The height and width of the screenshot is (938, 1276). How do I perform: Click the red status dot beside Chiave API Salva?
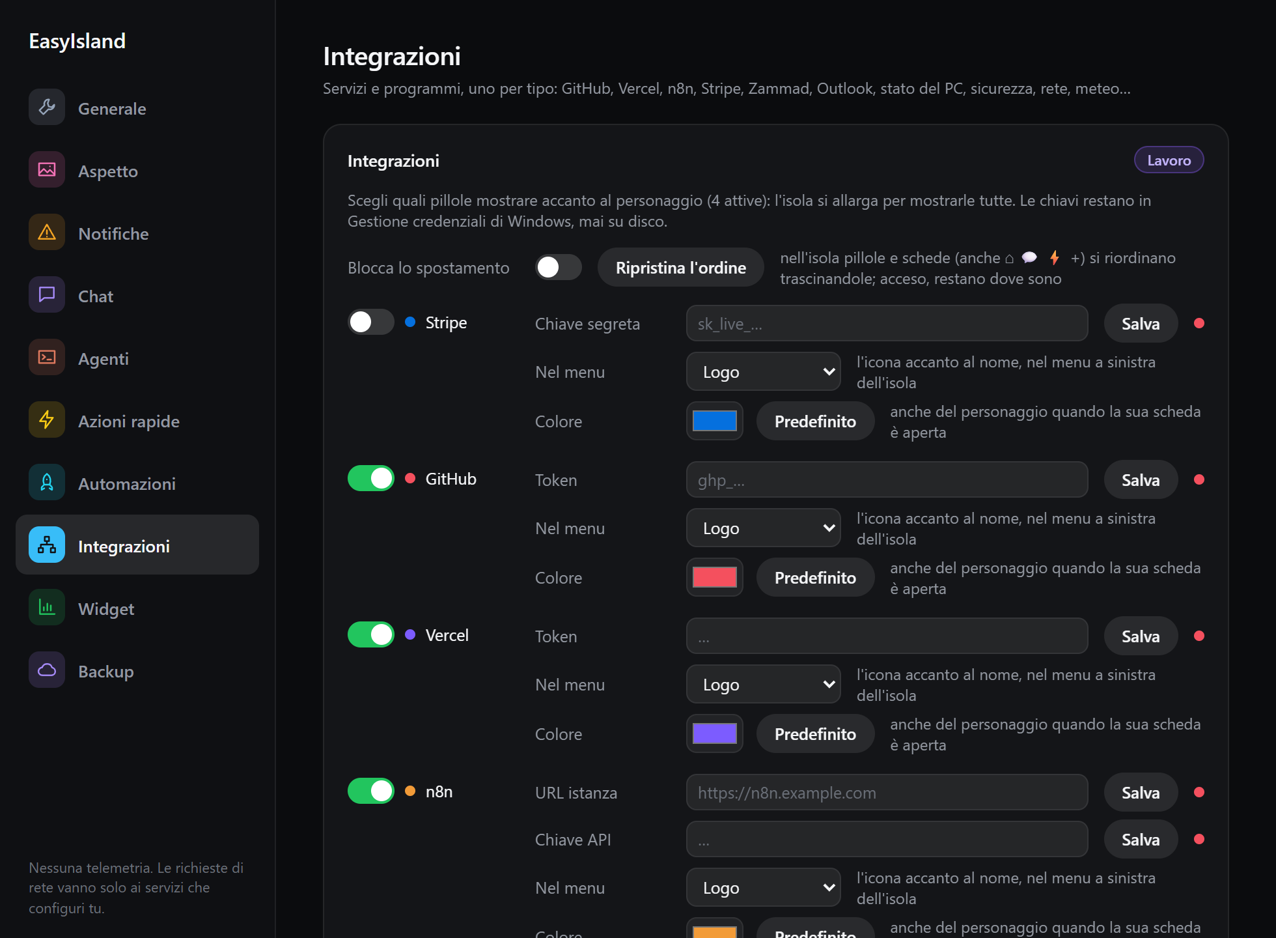pos(1199,839)
